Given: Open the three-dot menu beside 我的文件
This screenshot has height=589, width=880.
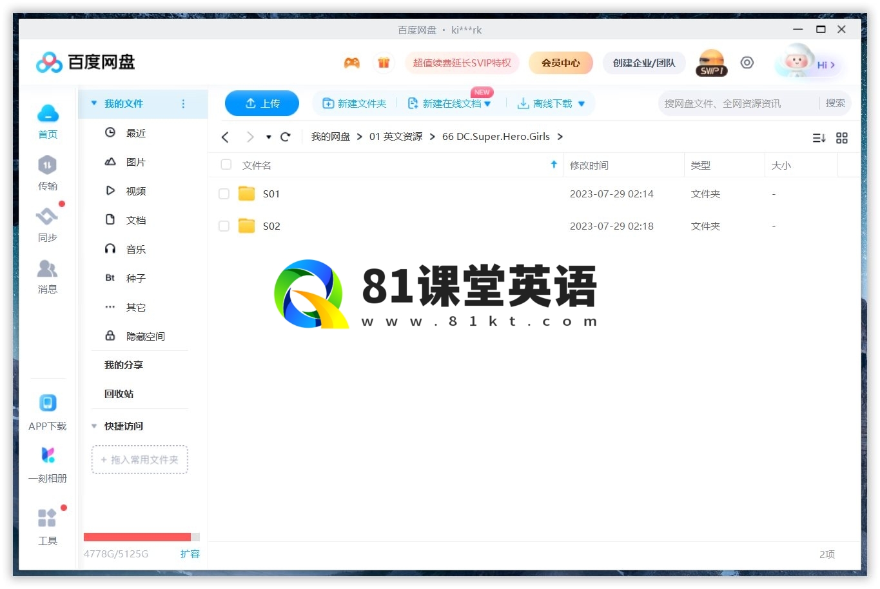Looking at the screenshot, I should 183,104.
